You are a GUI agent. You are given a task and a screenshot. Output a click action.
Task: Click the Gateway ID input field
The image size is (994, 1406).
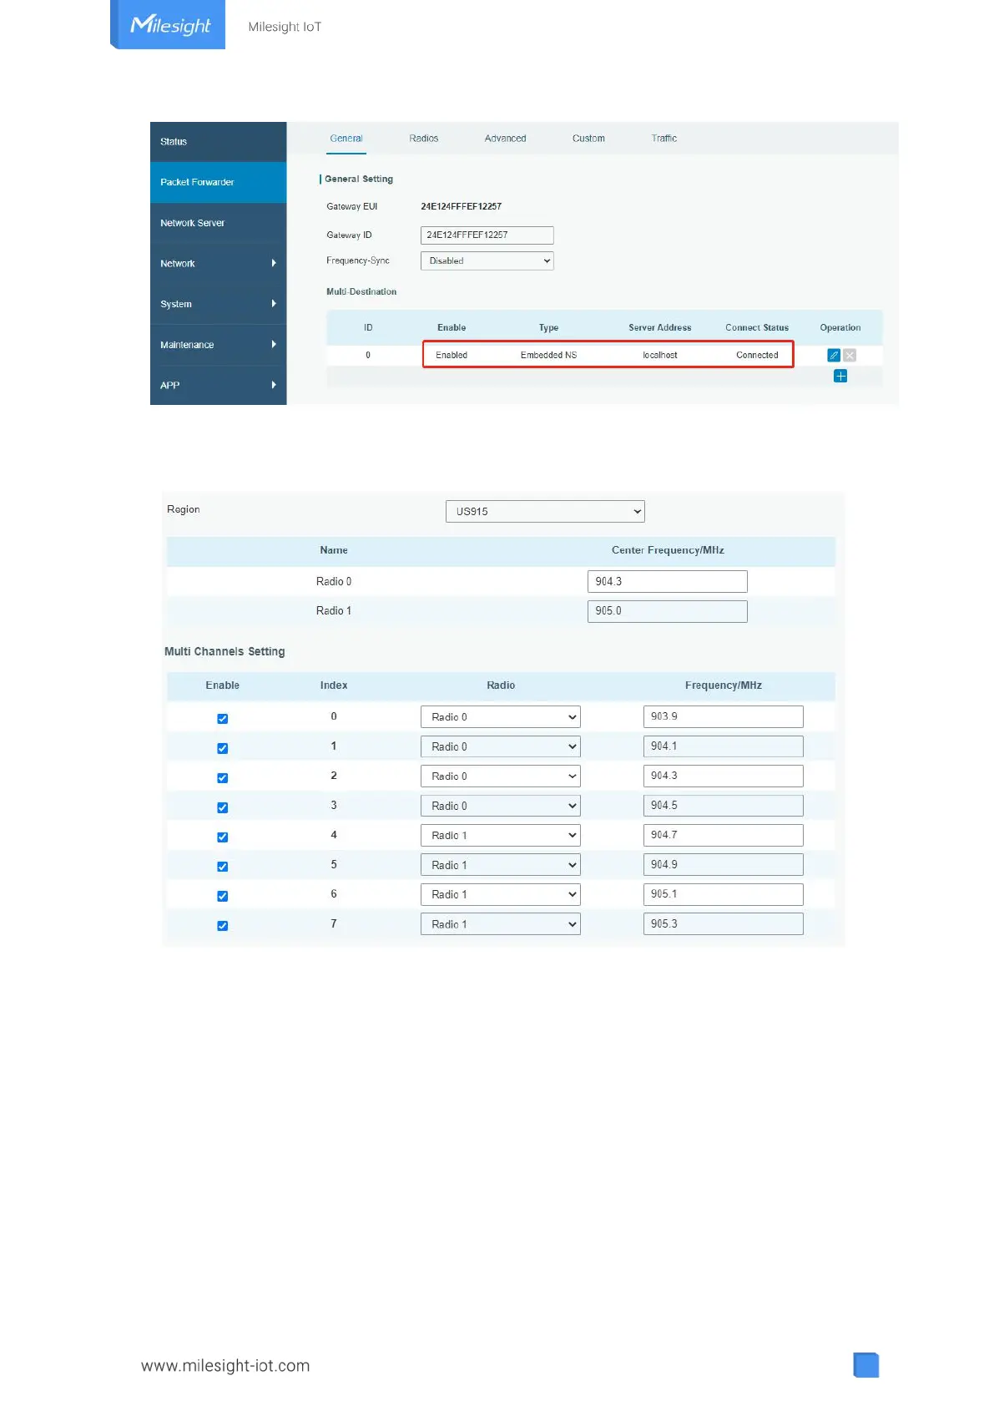(x=487, y=235)
